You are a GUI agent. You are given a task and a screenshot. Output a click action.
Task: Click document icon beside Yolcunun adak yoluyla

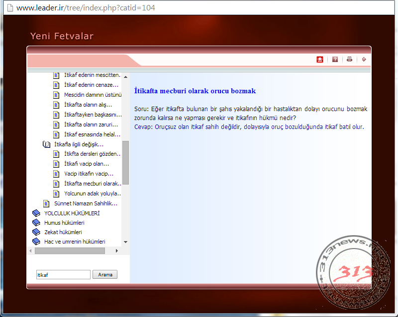pyautogui.click(x=56, y=193)
